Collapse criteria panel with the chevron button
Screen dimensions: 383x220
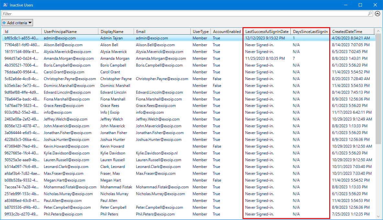coord(377,14)
